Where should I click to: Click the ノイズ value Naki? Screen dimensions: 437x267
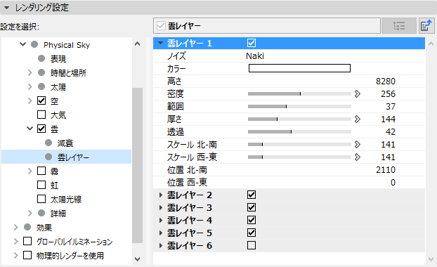click(255, 56)
